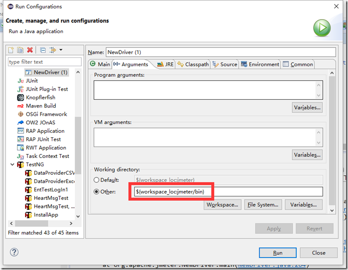Click TestNG category icon
The image size is (348, 270).
click(20, 165)
